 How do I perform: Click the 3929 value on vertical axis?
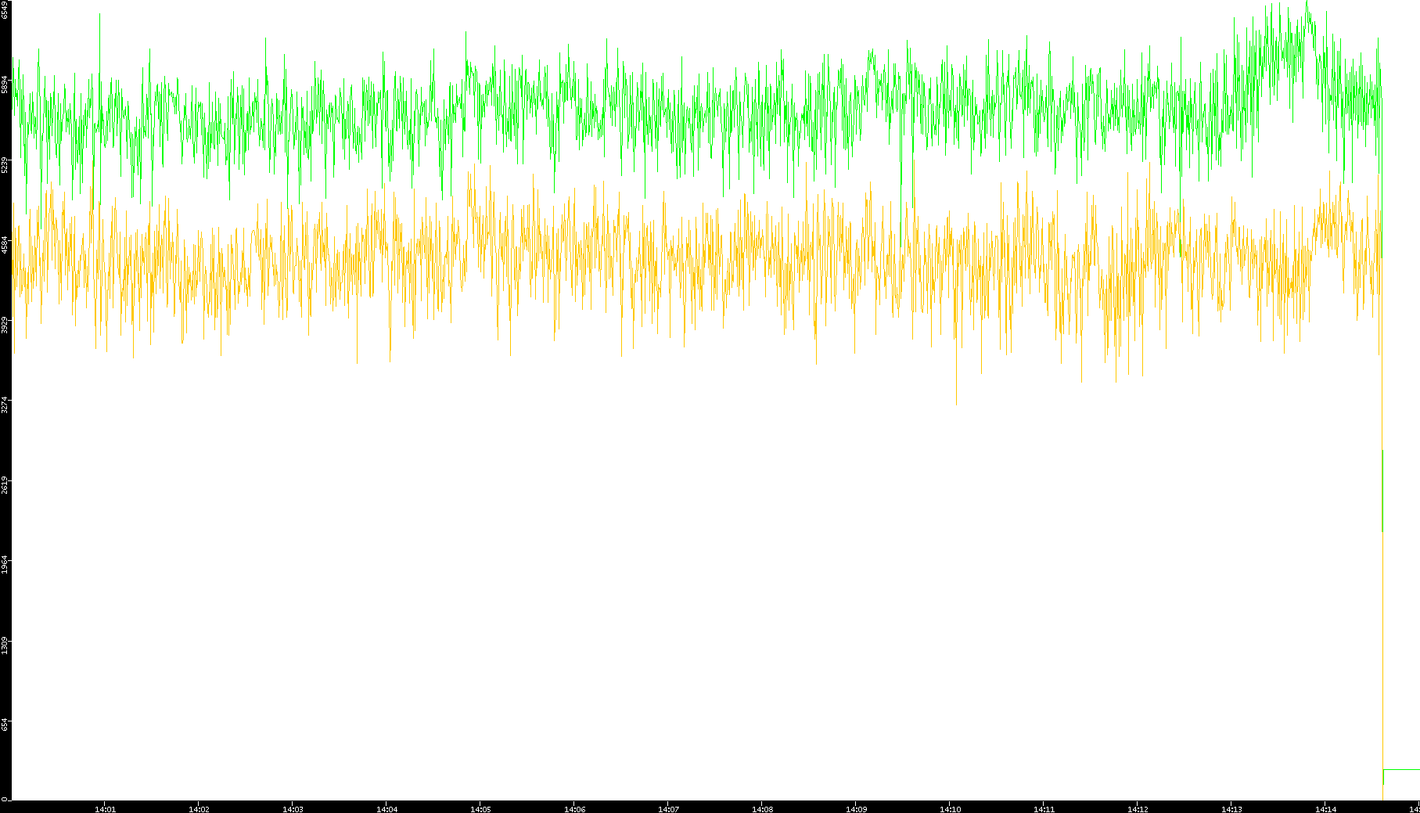click(x=5, y=325)
